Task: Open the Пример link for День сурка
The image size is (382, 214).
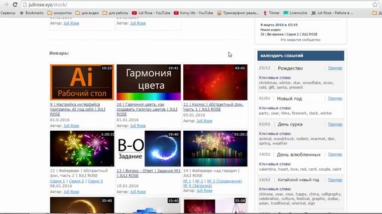Action: (335, 124)
